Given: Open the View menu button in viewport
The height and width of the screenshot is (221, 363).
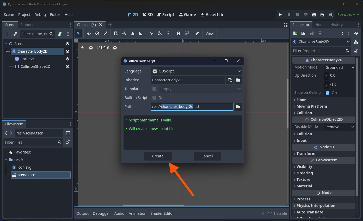Looking at the screenshot, I should (210, 33).
